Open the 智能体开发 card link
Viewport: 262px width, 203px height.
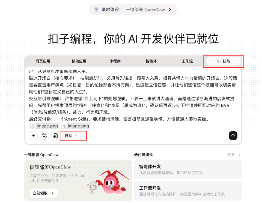[x=188, y=169]
